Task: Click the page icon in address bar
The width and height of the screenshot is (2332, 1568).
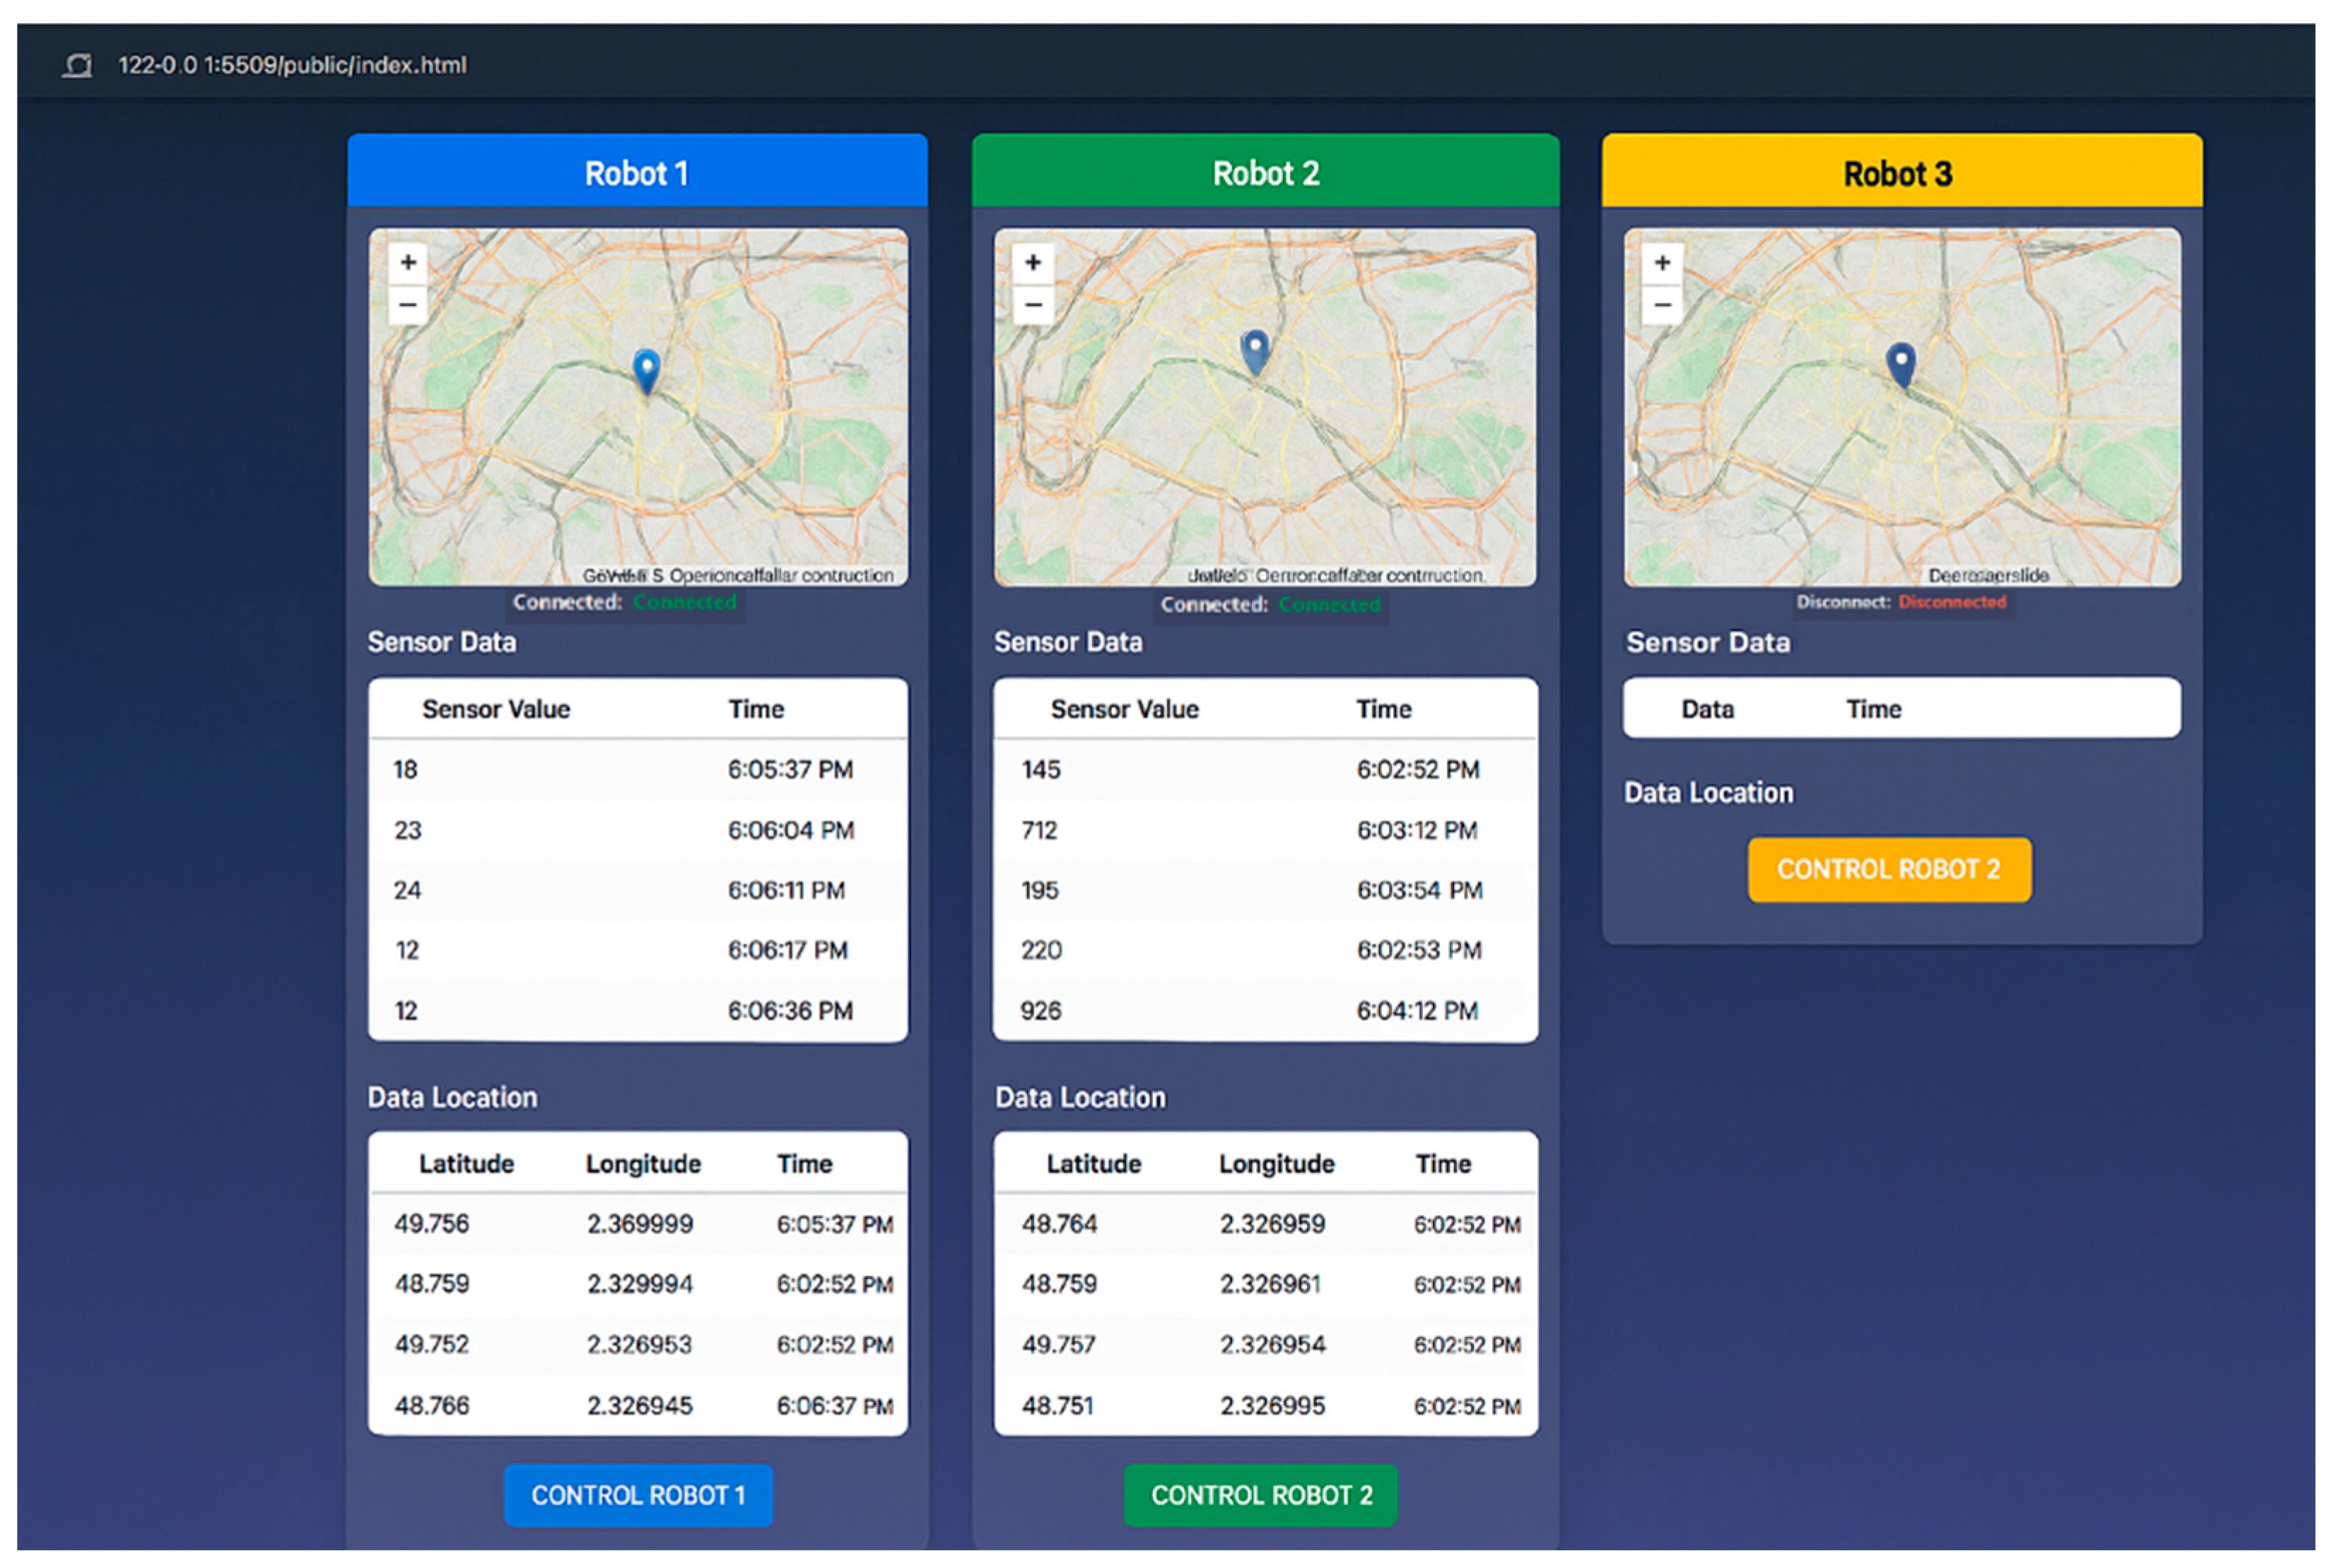Action: [78, 66]
